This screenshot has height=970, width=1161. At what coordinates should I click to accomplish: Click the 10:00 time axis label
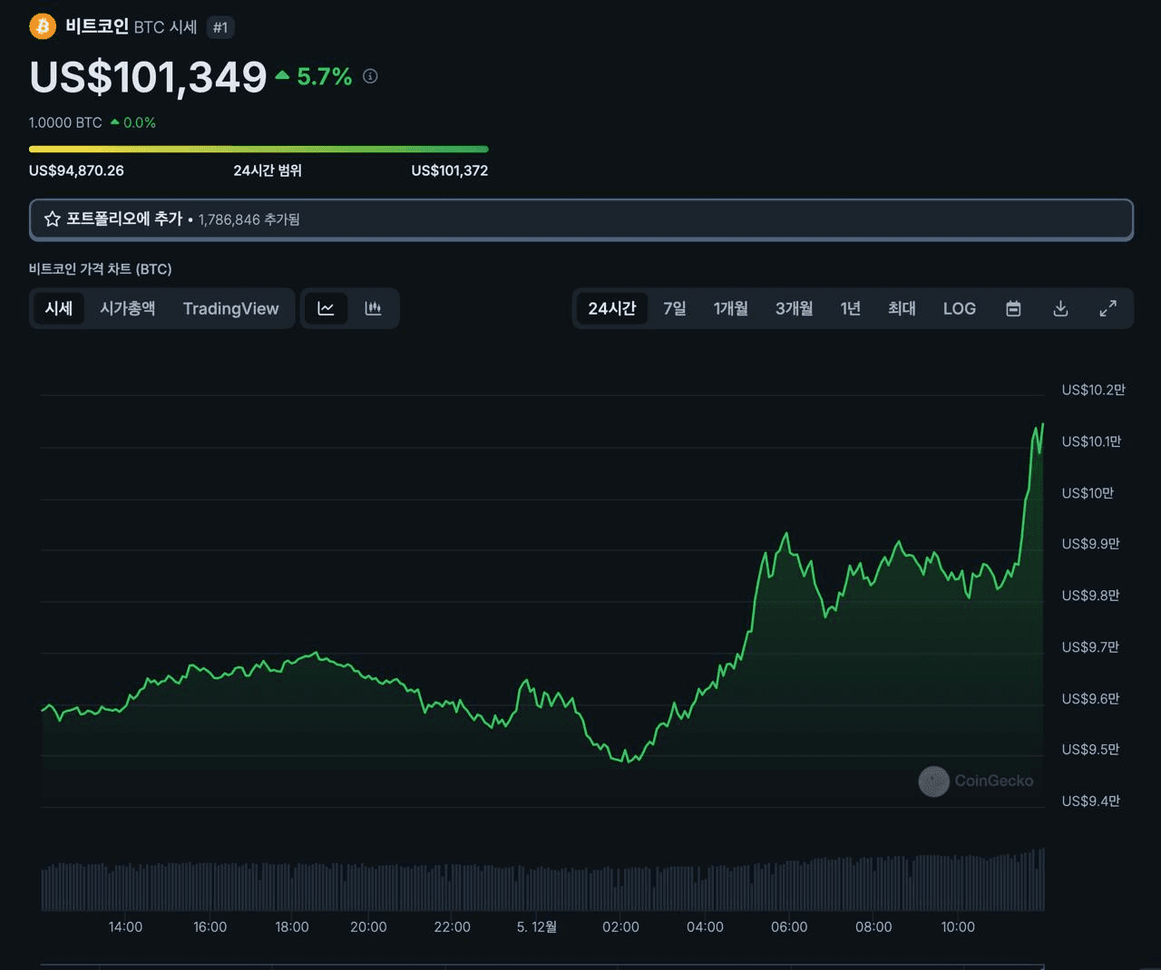[958, 926]
